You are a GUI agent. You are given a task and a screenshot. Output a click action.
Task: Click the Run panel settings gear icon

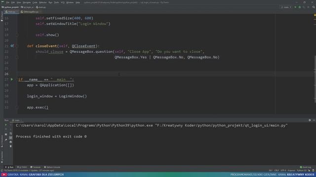pyautogui.click(x=310, y=120)
